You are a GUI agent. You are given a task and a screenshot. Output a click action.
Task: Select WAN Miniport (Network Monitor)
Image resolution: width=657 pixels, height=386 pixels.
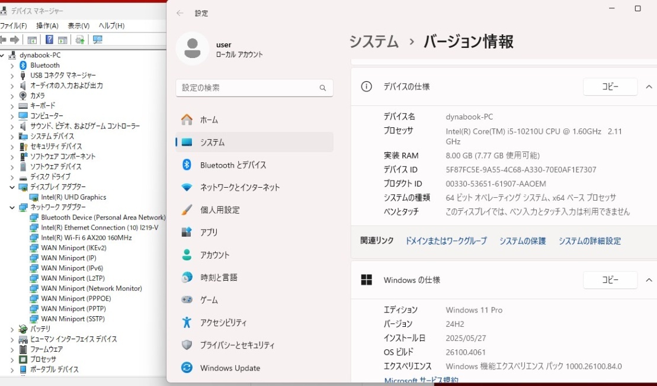click(91, 288)
